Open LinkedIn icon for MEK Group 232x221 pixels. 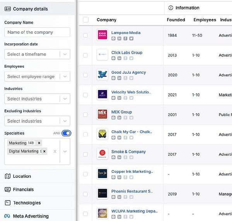119,118
